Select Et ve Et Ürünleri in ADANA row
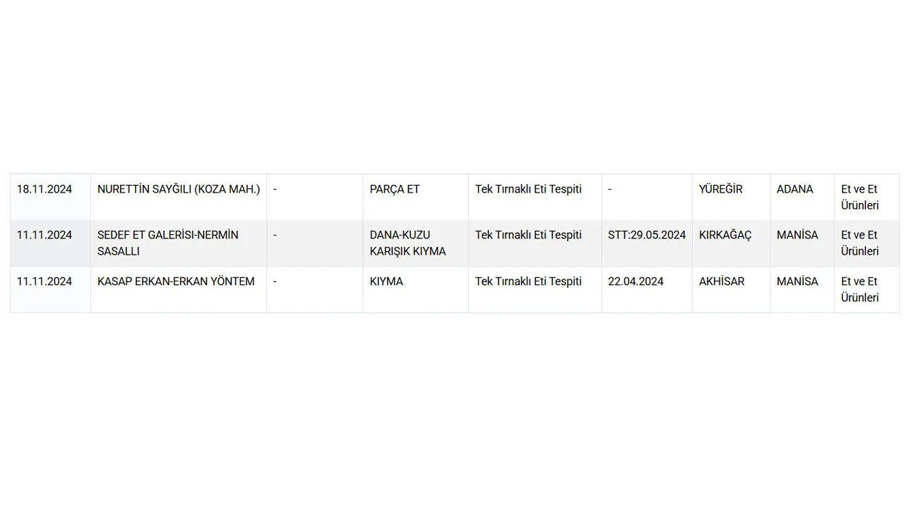904x508 pixels. pos(860,198)
